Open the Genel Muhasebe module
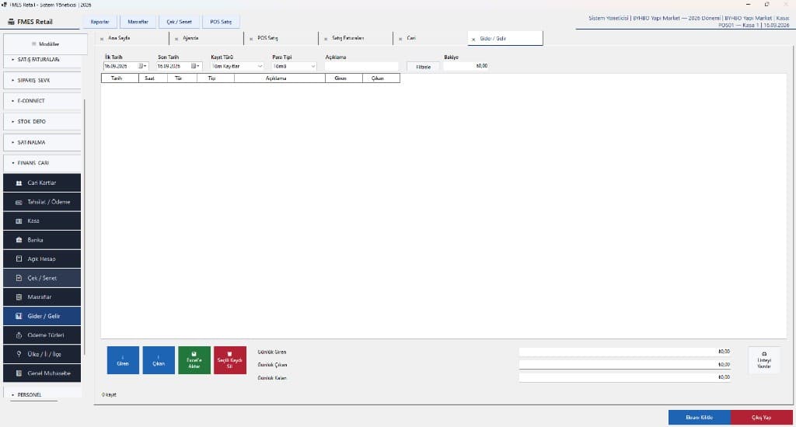796x427 pixels. tap(42, 373)
